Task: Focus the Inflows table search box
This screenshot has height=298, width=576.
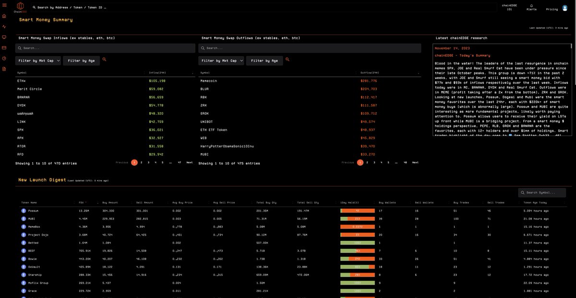Action: click(x=105, y=48)
